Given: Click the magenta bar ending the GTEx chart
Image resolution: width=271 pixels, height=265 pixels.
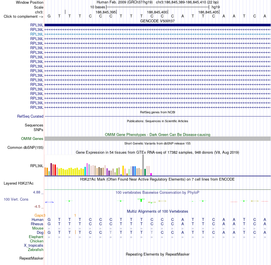Looking at the screenshot, I should coord(151,174).
